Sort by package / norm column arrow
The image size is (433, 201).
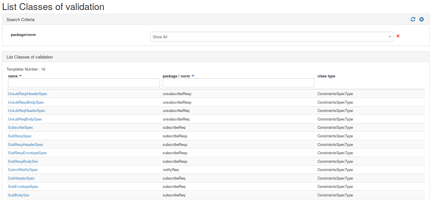193,76
